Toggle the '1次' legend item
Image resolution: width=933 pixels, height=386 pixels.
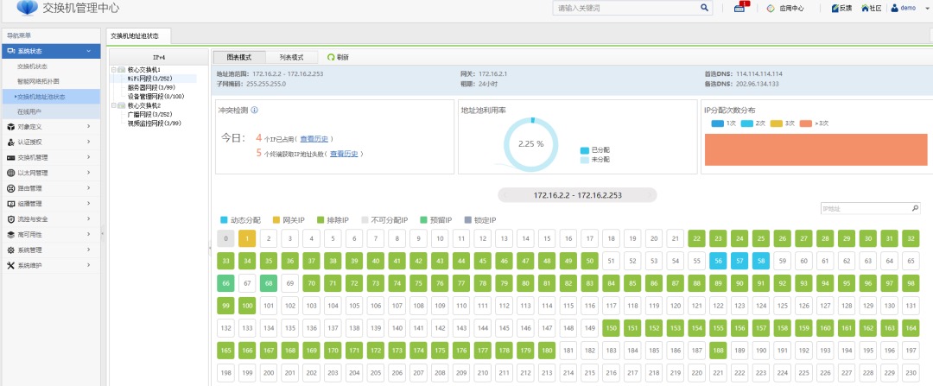pos(725,123)
